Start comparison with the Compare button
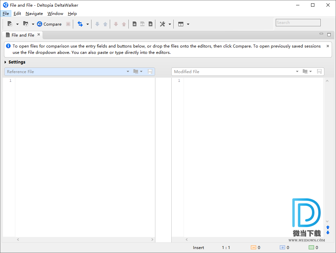336x253 pixels. pos(49,24)
